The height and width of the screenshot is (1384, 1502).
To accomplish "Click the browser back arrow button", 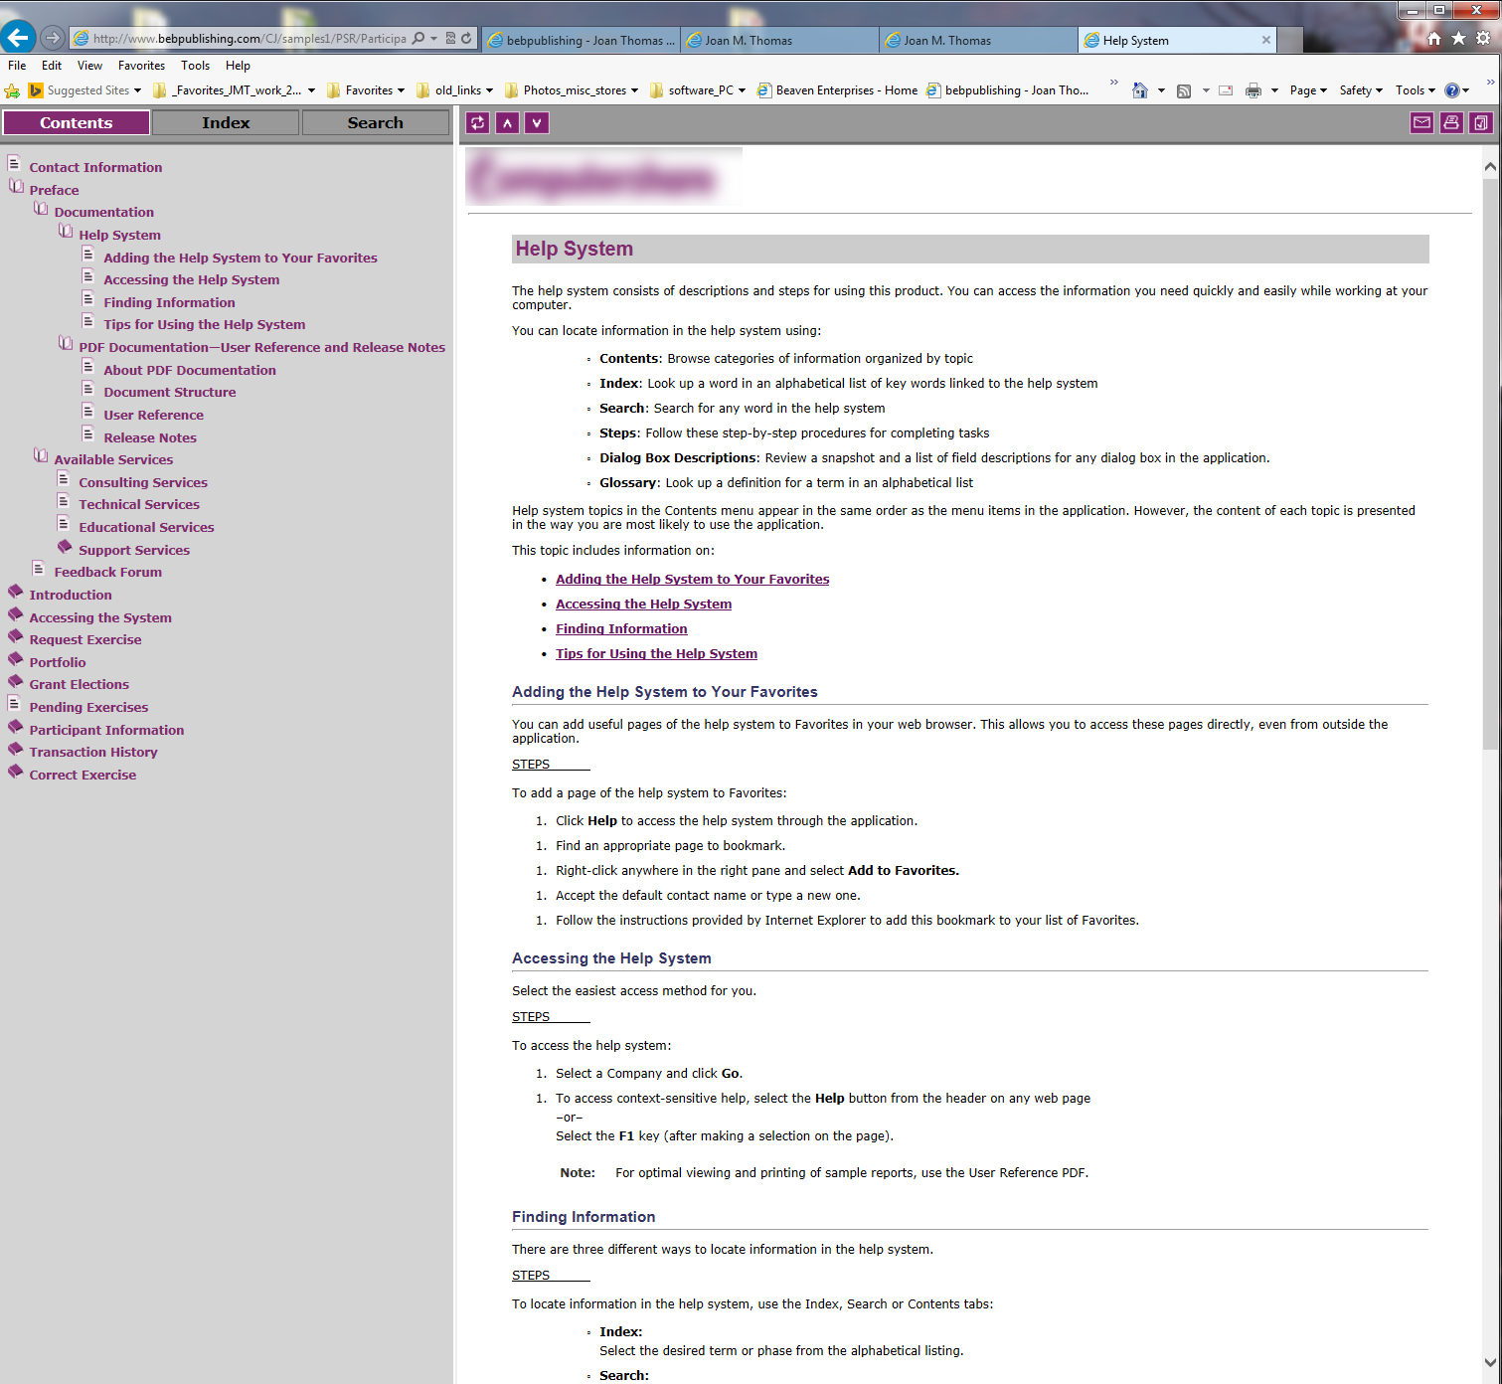I will pos(18,38).
